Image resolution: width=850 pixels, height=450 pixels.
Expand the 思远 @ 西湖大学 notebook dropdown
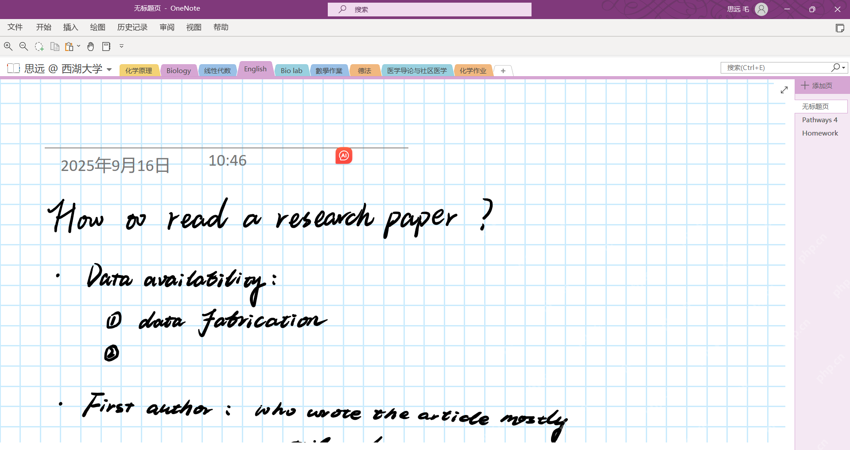(109, 70)
